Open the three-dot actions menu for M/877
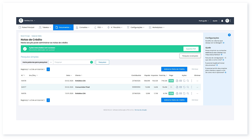The height and width of the screenshot is (139, 252). click(x=192, y=87)
